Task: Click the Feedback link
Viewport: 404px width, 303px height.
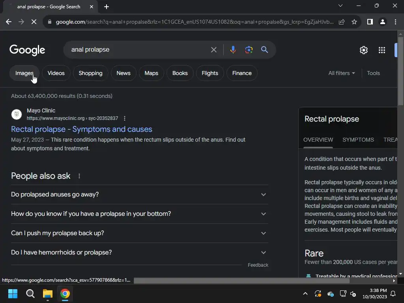Action: [258, 265]
